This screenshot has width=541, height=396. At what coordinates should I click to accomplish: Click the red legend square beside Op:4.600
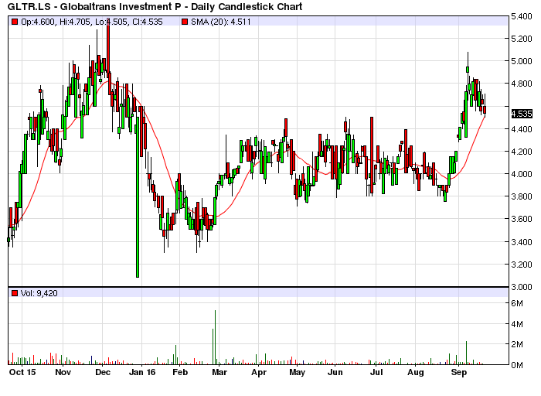pyautogui.click(x=15, y=22)
